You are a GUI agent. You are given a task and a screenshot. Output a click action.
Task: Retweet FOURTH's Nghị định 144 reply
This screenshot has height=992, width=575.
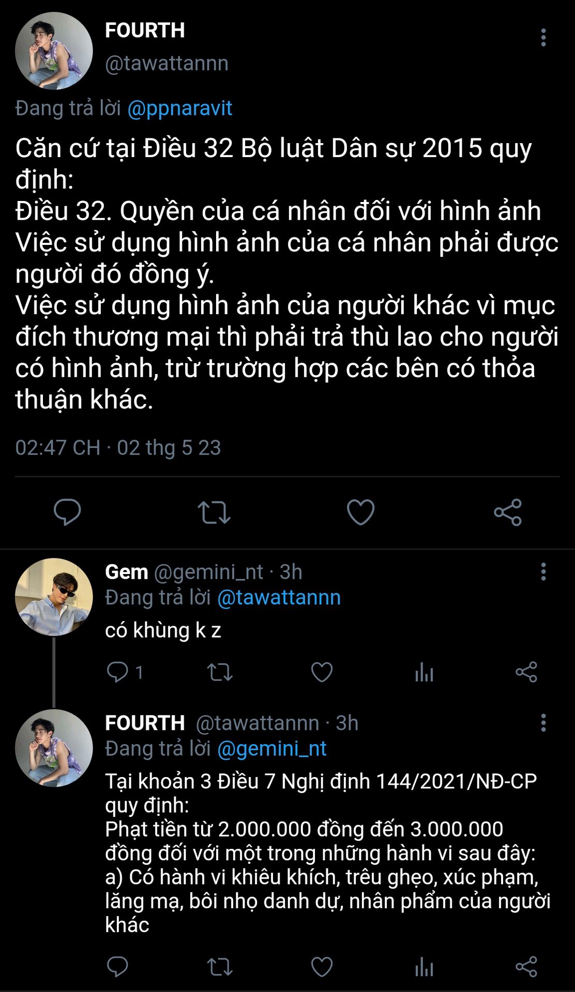click(220, 967)
